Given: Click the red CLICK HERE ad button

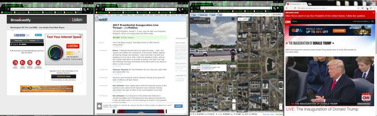Looking at the screenshot, I should click(73, 46).
